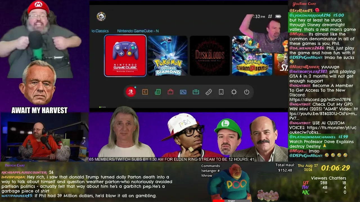Open the teal GameShare icon
The width and height of the screenshot is (360, 202).
(196, 92)
